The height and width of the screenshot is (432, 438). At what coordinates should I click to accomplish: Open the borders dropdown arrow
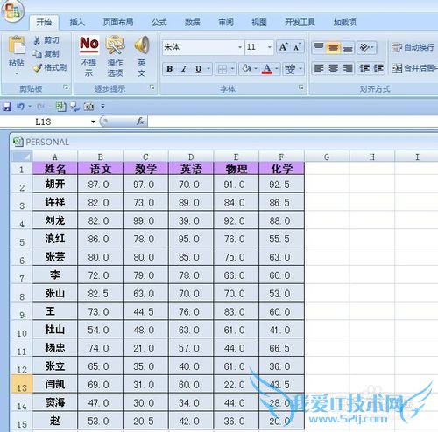coord(232,69)
